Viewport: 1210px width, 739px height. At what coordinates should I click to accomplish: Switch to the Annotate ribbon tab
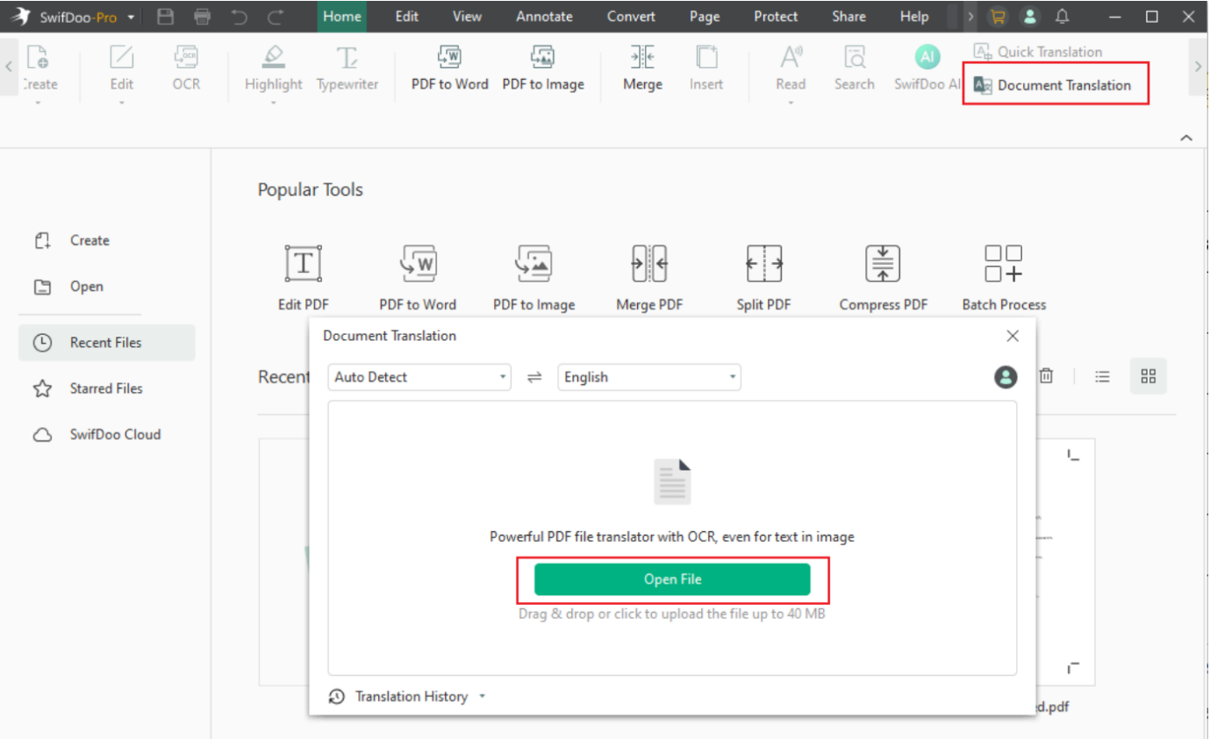coord(544,16)
